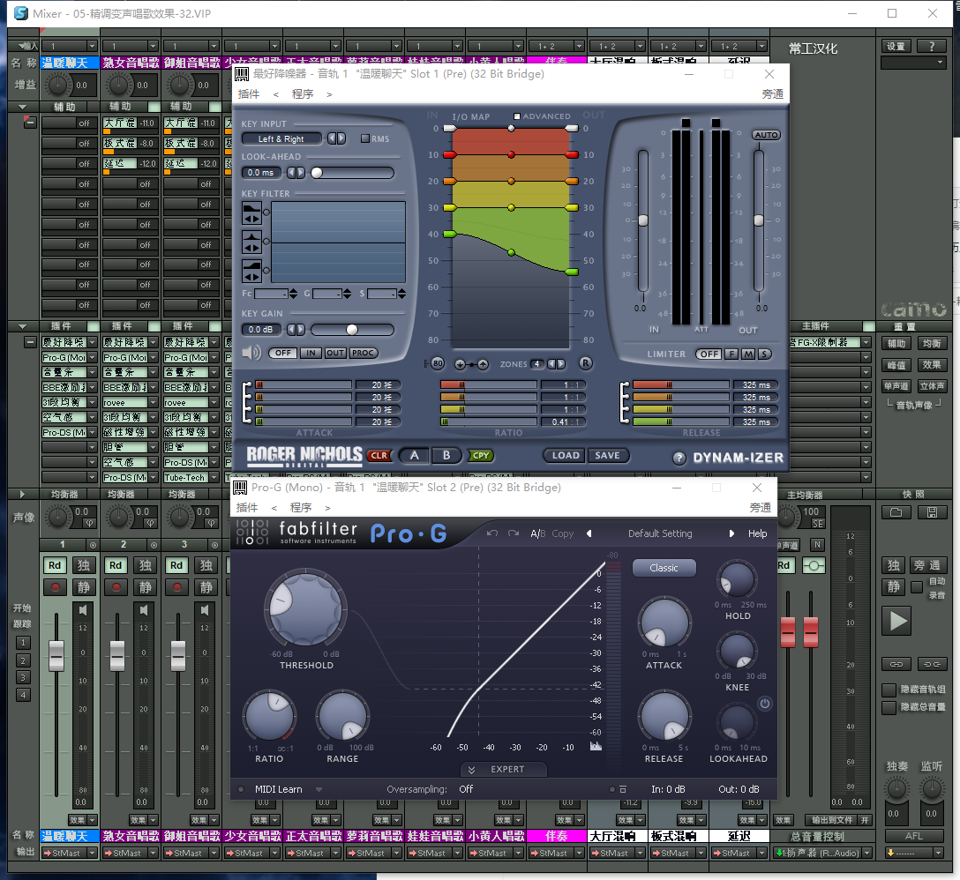Open the mixer snapshot folder icon
Screen dimensions: 960x880
(896, 512)
